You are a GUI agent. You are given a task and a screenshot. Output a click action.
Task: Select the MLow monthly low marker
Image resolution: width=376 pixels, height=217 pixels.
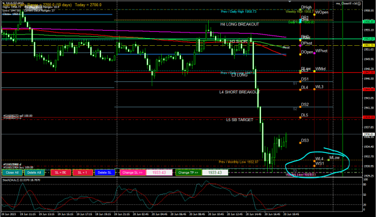pos(328,160)
